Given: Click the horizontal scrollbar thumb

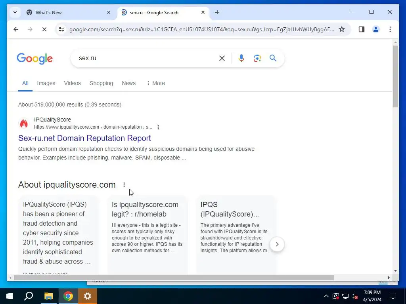Looking at the screenshot, I should tap(174, 277).
